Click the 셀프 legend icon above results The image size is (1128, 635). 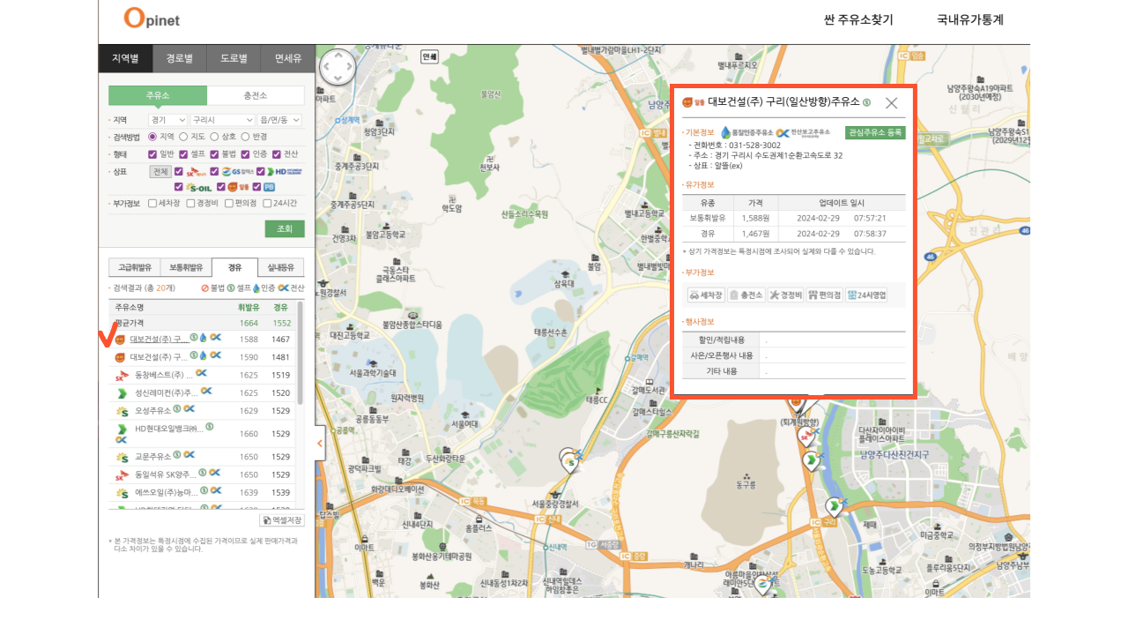[x=231, y=288]
